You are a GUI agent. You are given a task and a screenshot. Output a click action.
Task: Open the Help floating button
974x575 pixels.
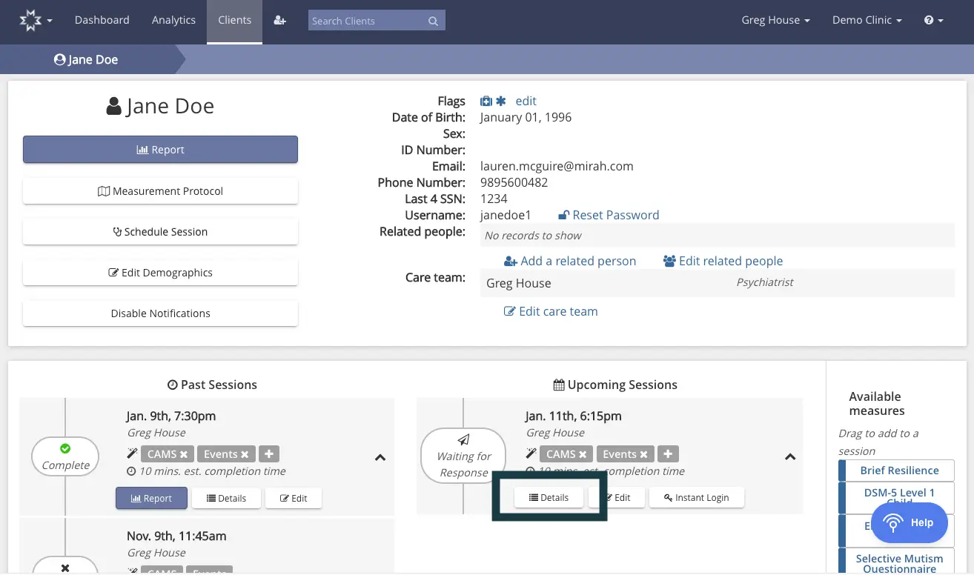click(910, 522)
